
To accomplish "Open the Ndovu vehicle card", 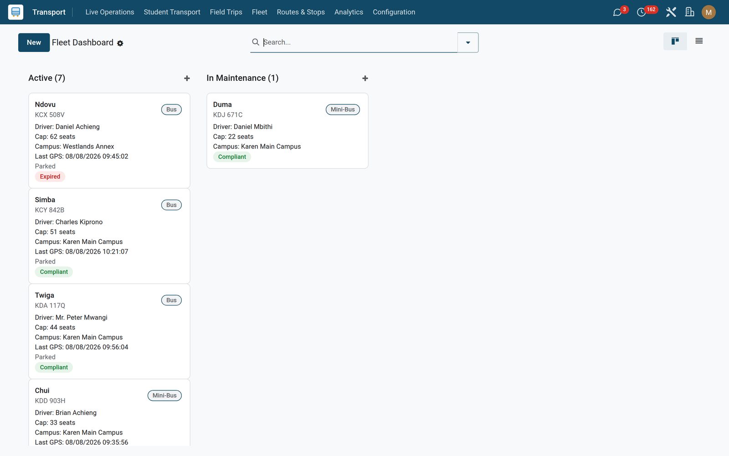I will [109, 140].
